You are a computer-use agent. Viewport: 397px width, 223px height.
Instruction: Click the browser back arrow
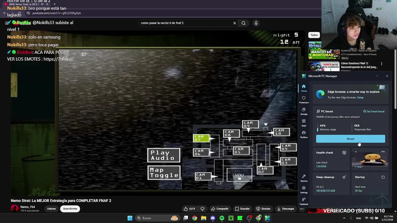point(4,13)
